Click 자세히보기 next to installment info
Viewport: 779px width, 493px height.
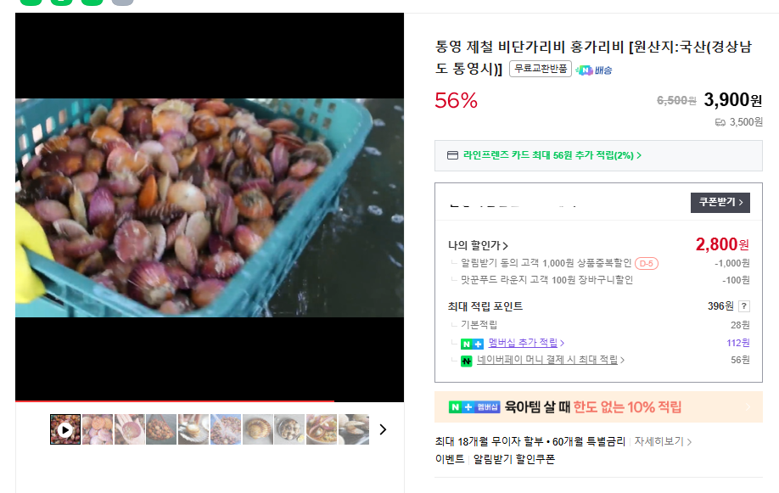663,441
